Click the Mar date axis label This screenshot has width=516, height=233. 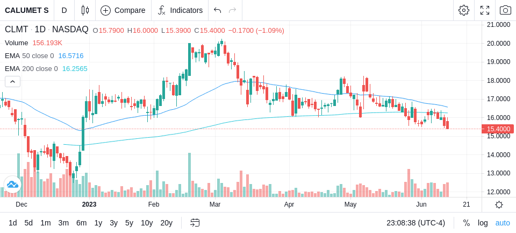click(x=215, y=204)
